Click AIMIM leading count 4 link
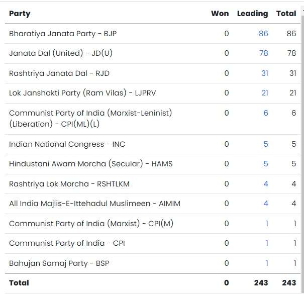Viewport: 304px width, 294px height. pyautogui.click(x=266, y=204)
